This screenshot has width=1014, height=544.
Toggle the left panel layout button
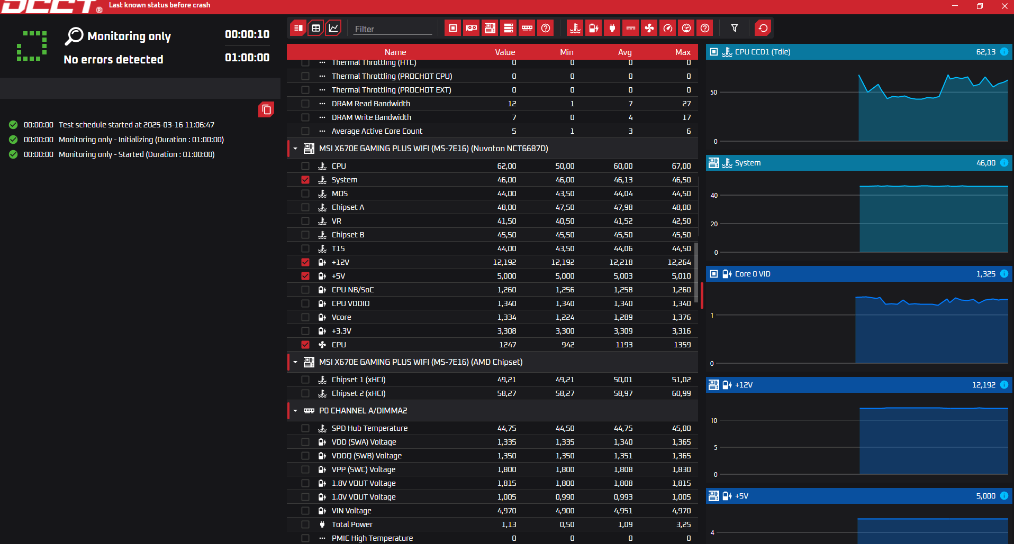pos(298,28)
